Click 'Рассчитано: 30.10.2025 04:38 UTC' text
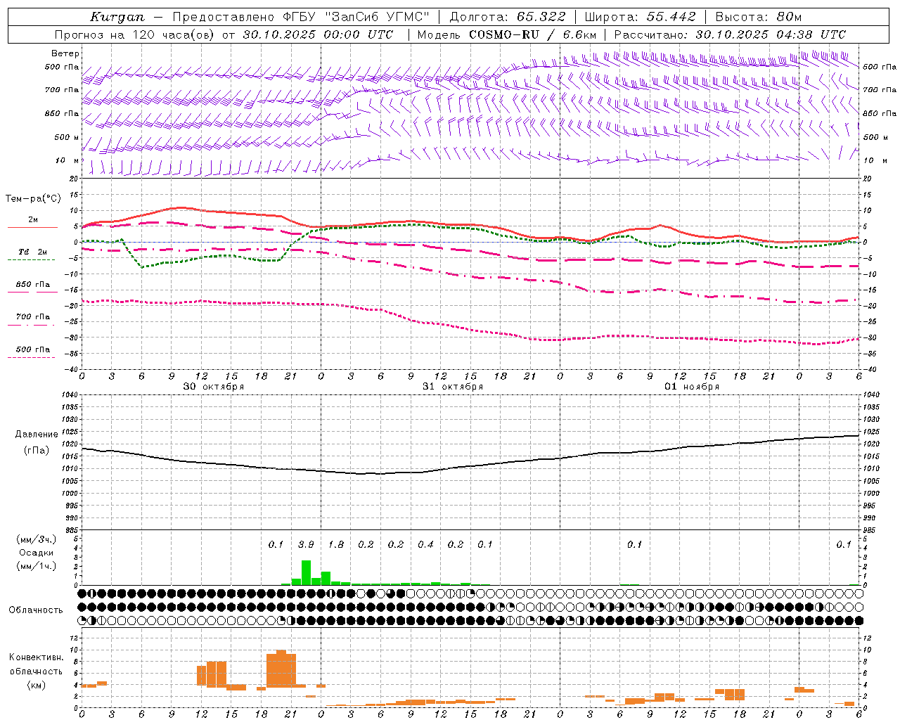900x720 pixels. point(730,34)
